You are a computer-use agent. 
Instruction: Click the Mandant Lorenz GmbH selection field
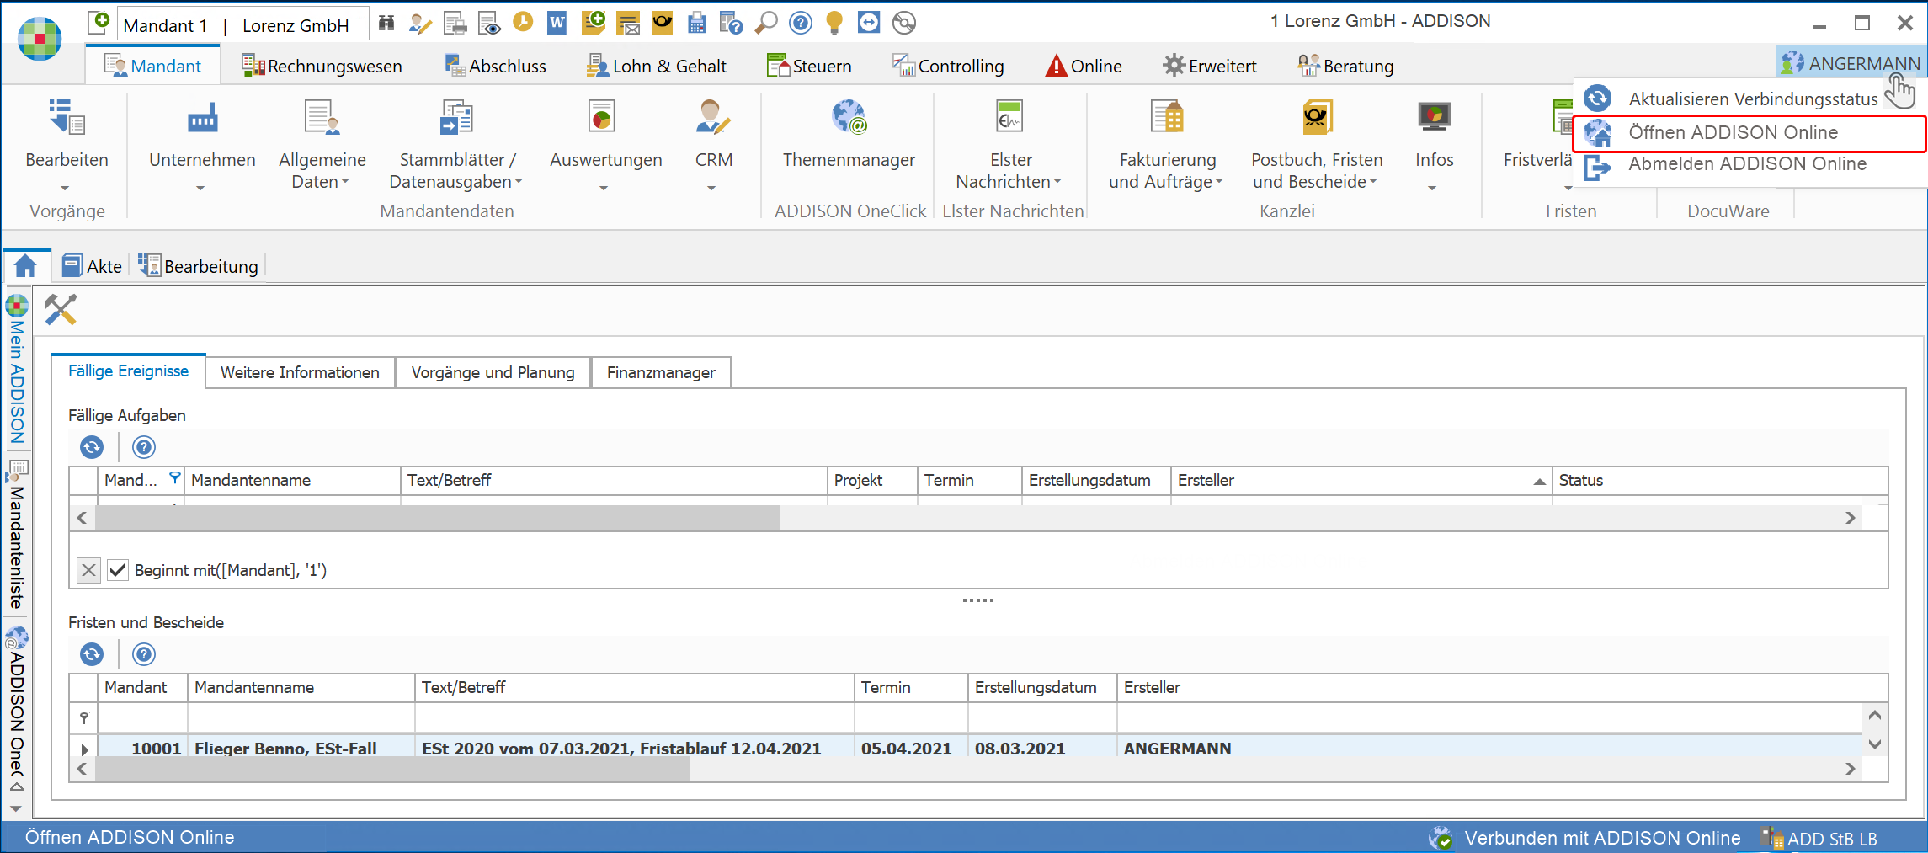click(242, 24)
